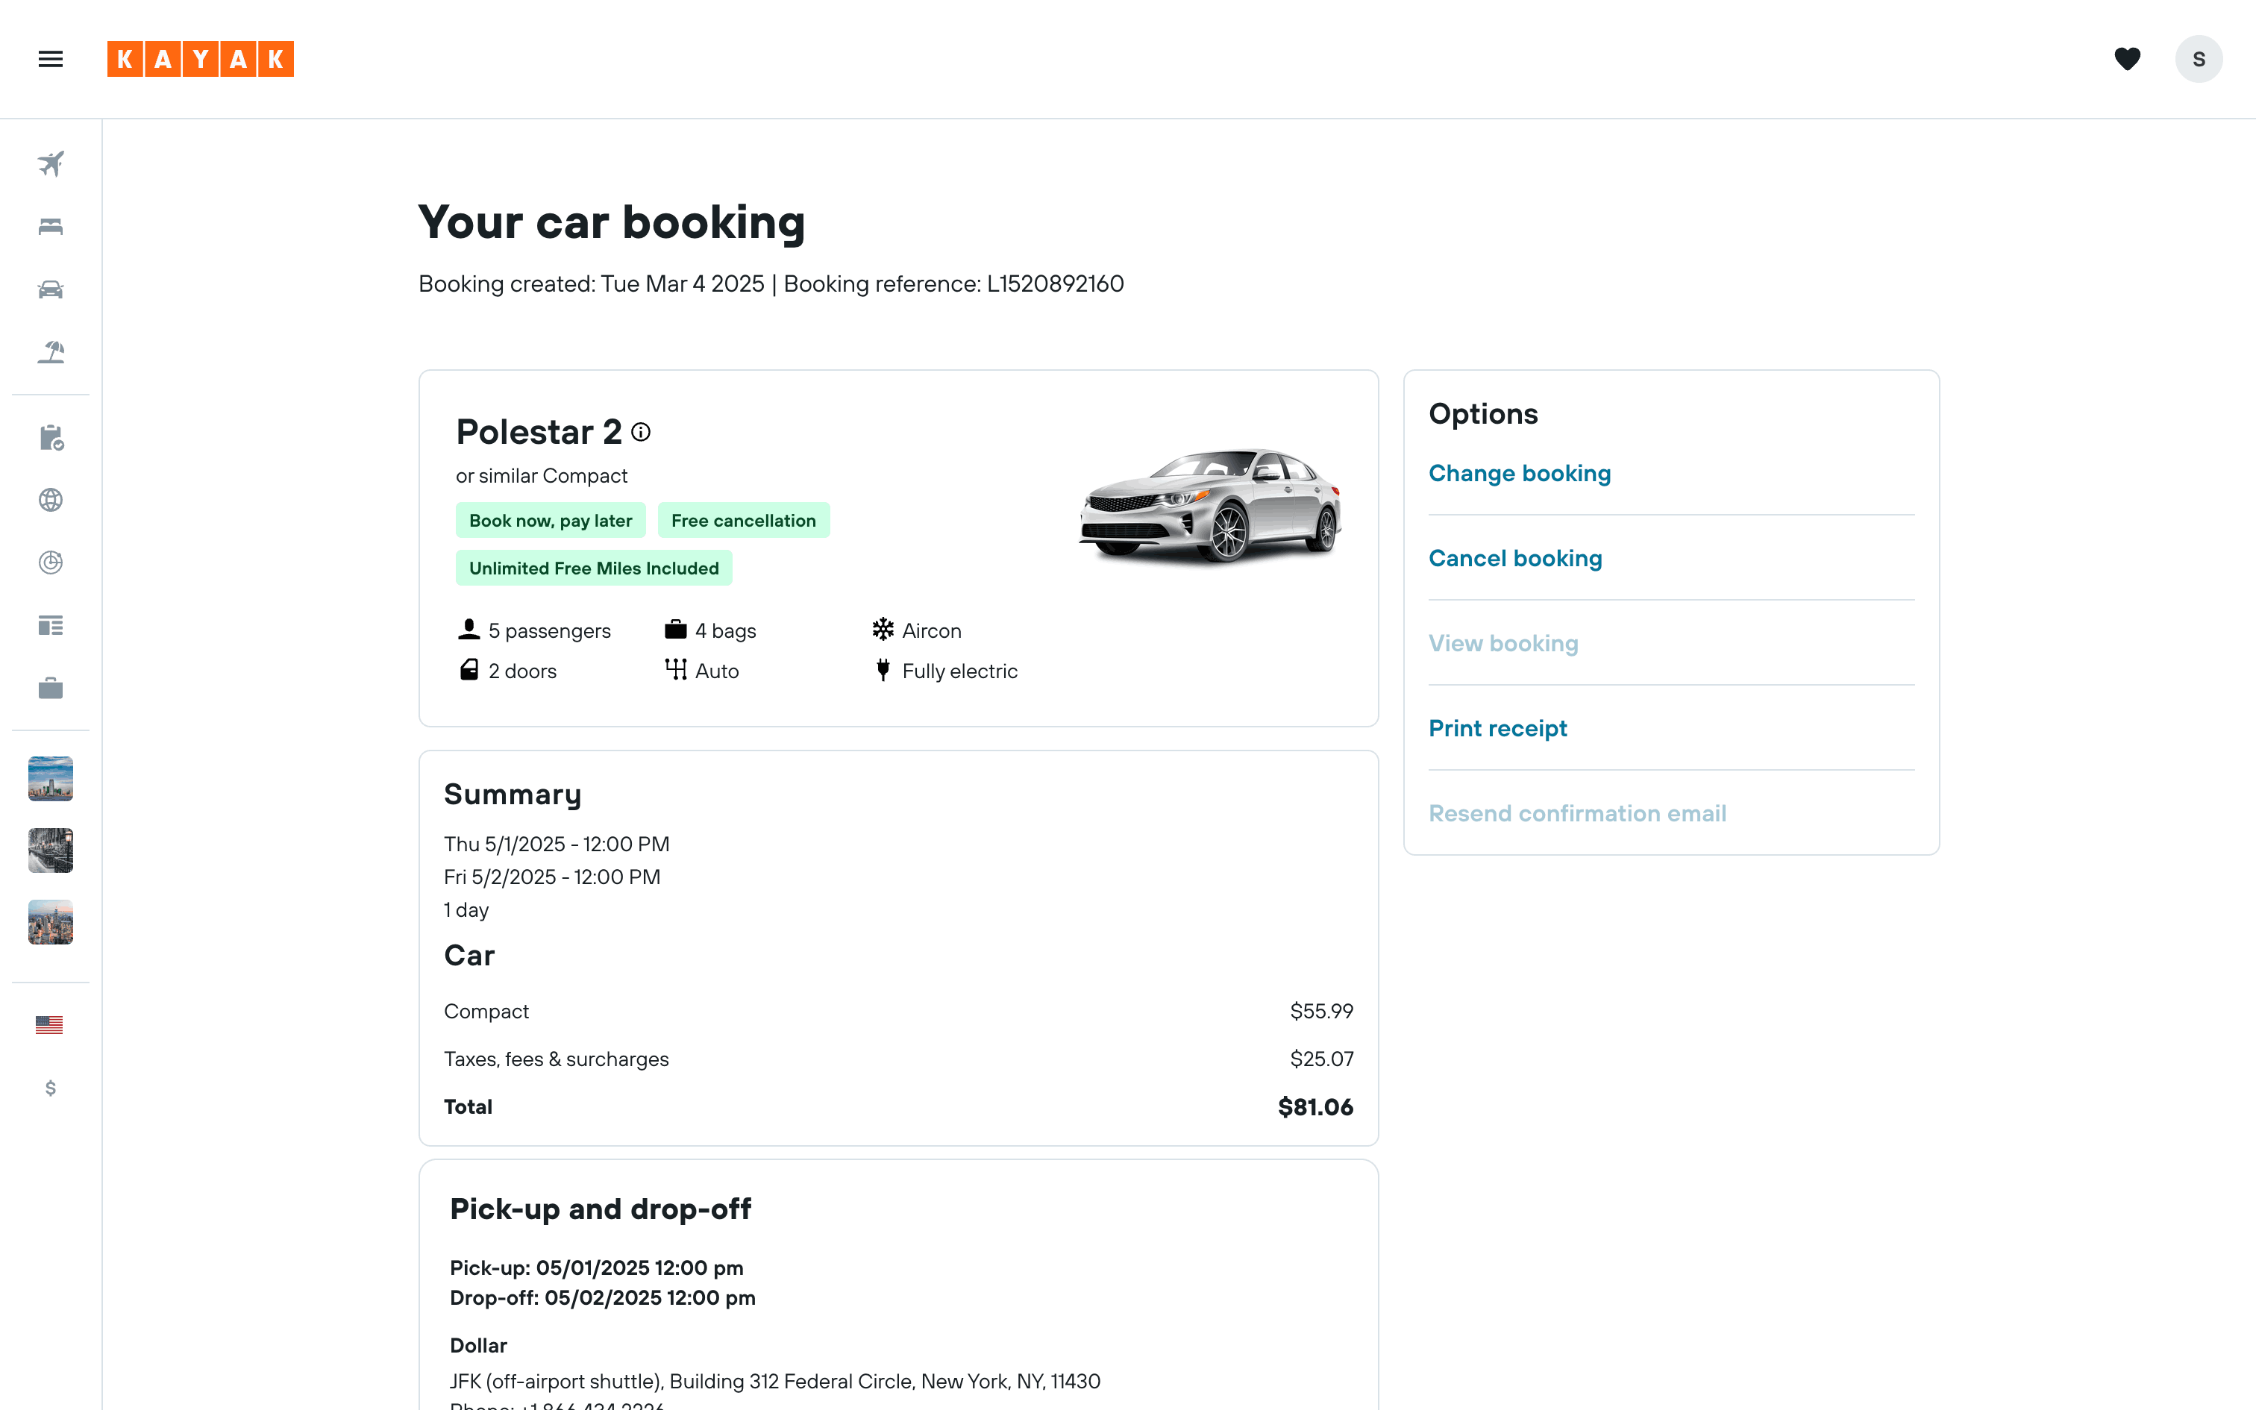Open Trips clipboard icon in sidebar

pyautogui.click(x=50, y=437)
